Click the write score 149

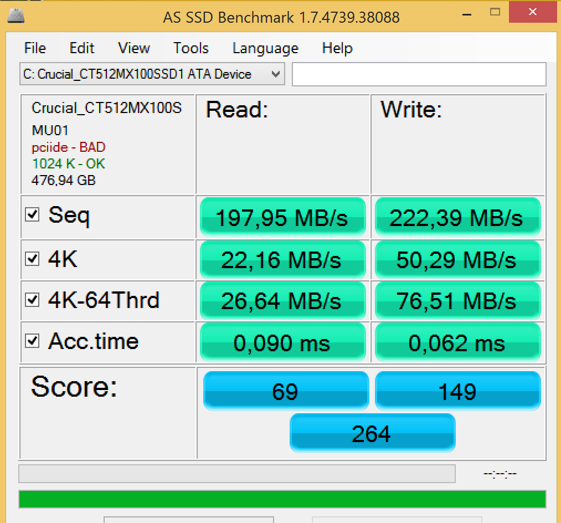pyautogui.click(x=457, y=391)
